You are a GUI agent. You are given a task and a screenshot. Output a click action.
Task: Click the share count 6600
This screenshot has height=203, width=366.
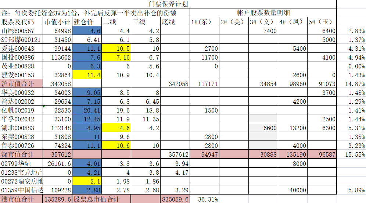point(263,128)
